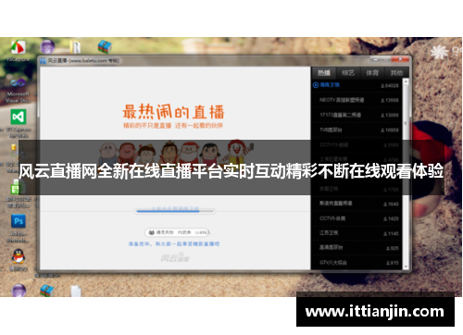Select the 江苏卫视 channel row
This screenshot has width=463, height=335.
click(357, 233)
